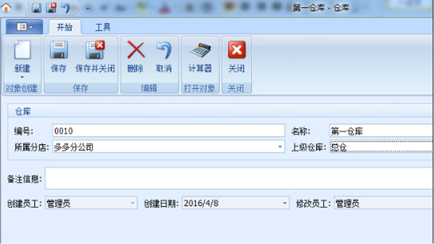The height and width of the screenshot is (244, 434).
Task: Switch to the 工具 ribbon tab
Action: pyautogui.click(x=103, y=27)
